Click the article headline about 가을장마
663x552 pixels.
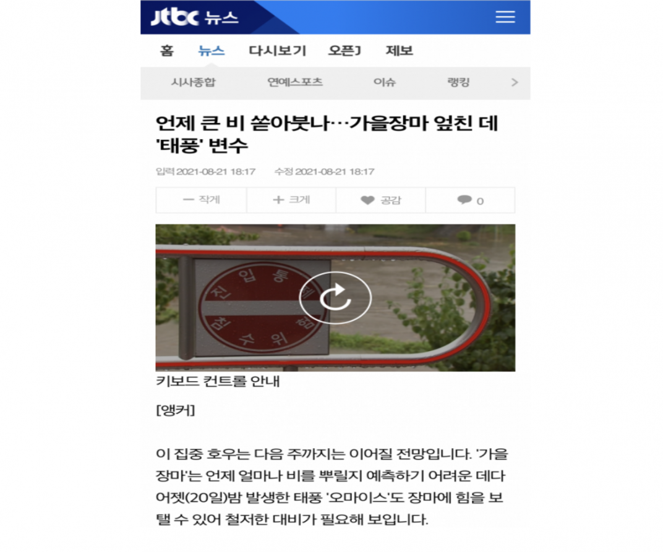point(327,134)
